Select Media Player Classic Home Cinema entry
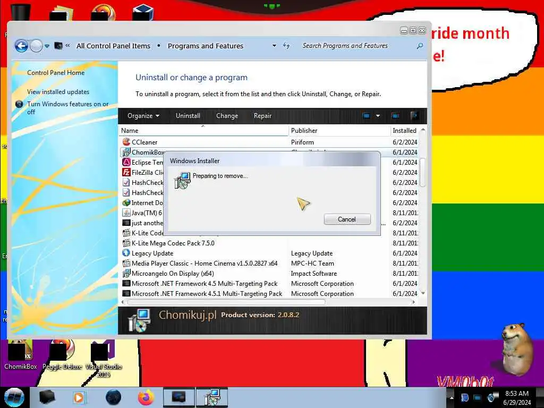 coord(205,263)
